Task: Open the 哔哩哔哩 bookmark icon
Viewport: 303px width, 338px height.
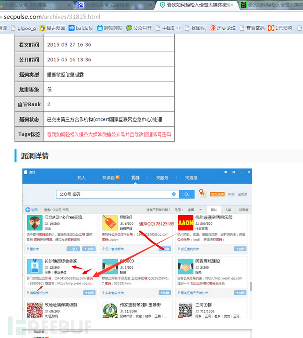Action: 100,28
